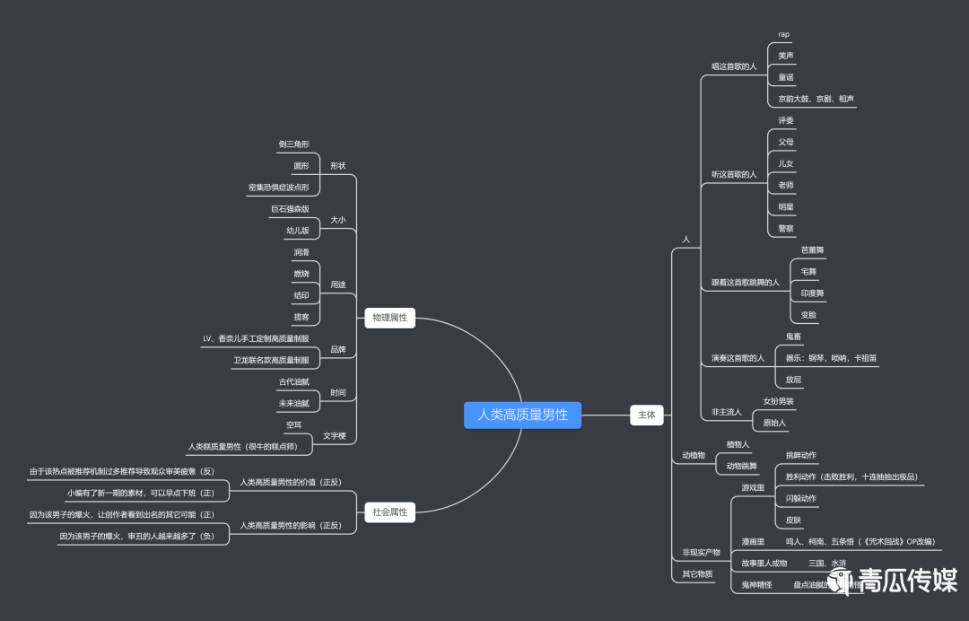Image resolution: width=969 pixels, height=621 pixels.
Task: Select the 文字梗 node
Action: pyautogui.click(x=334, y=435)
